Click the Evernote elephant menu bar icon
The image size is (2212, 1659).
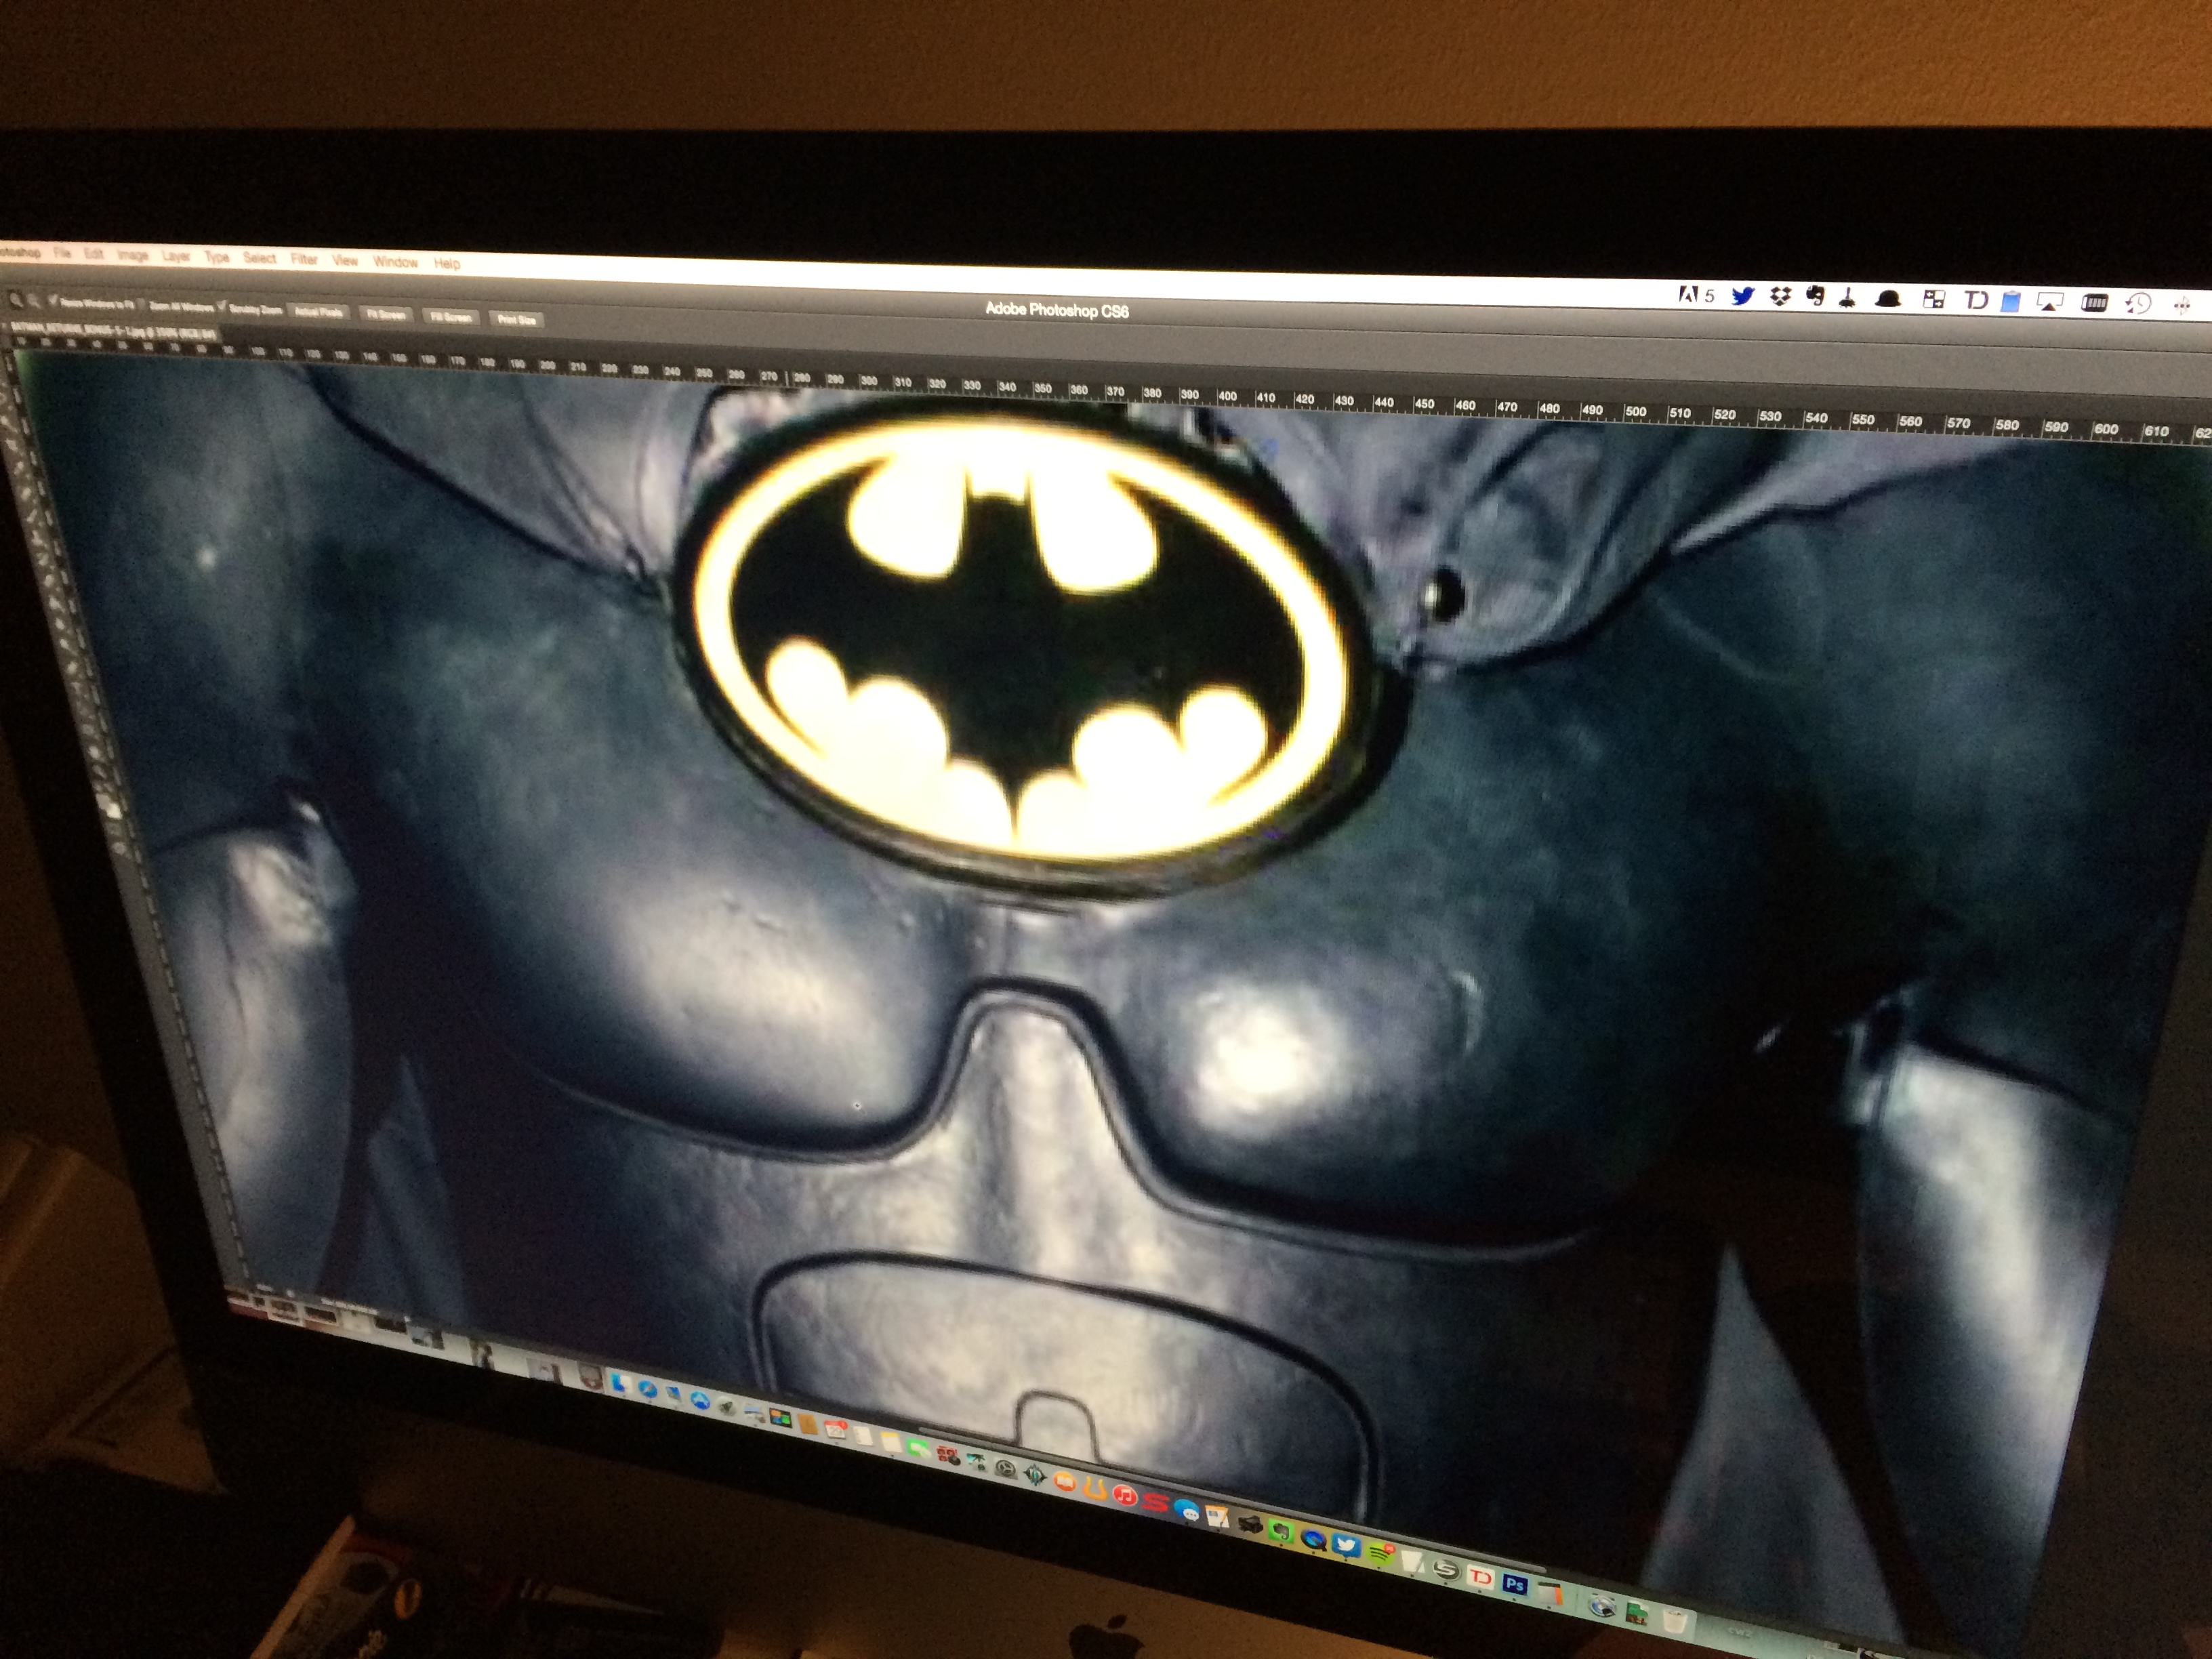pos(1816,296)
